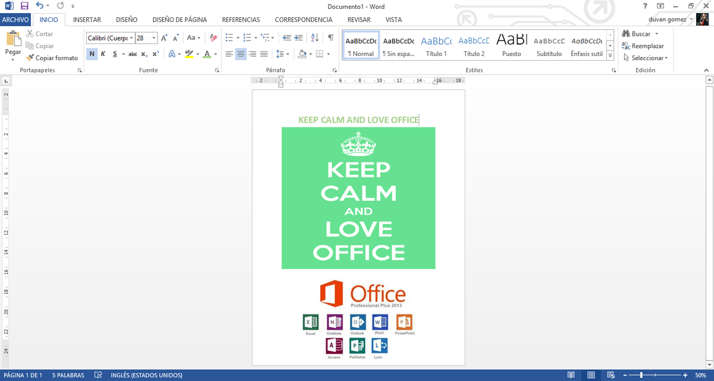
Task: Open the font size dropdown showing 28
Action: pos(154,38)
